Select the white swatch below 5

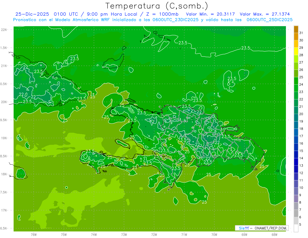click(x=296, y=228)
